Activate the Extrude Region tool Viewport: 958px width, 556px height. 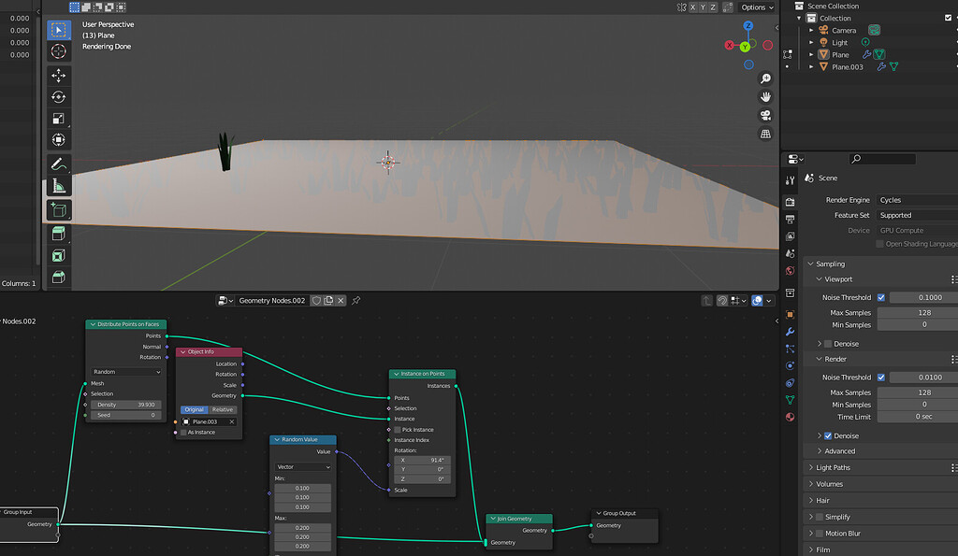click(59, 234)
